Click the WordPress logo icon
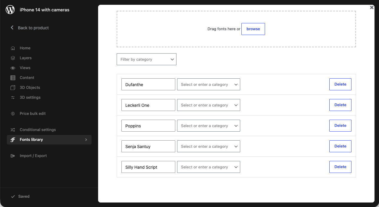379x207 pixels. (10, 10)
